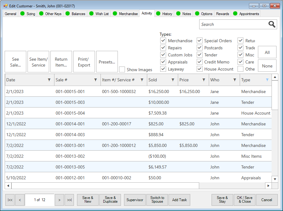
Task: Jump to the last record
Action: pyautogui.click(x=69, y=200)
